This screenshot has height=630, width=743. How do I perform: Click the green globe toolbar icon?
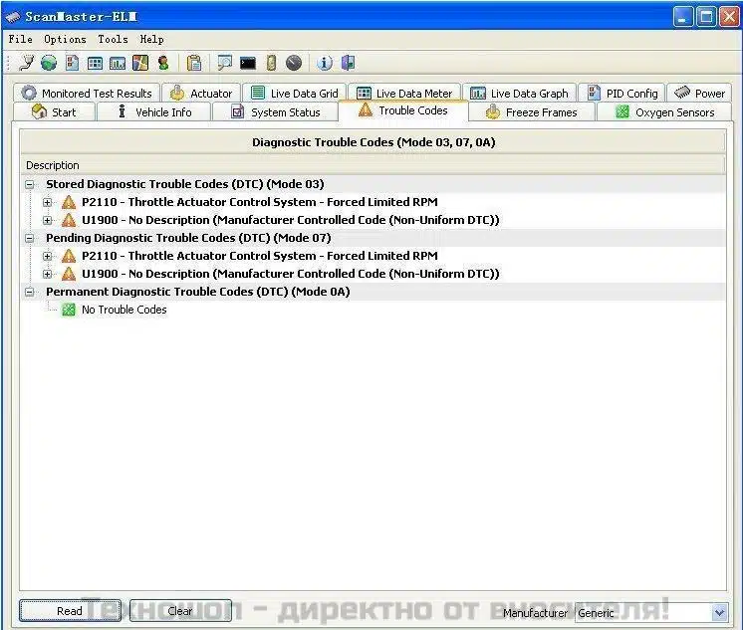tap(49, 63)
